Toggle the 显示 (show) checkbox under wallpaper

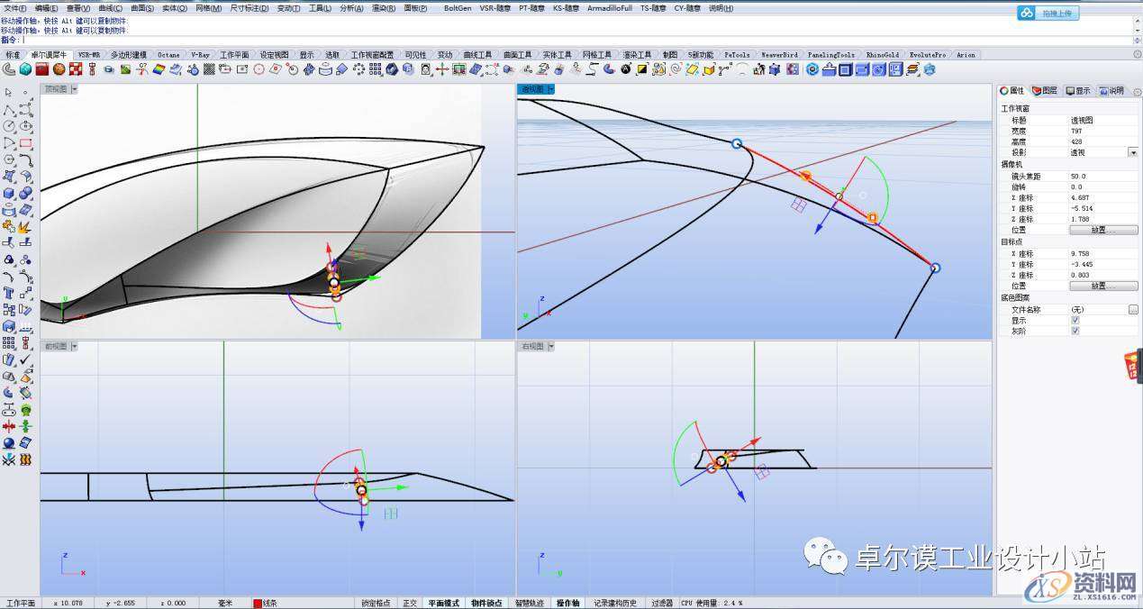(x=1075, y=320)
